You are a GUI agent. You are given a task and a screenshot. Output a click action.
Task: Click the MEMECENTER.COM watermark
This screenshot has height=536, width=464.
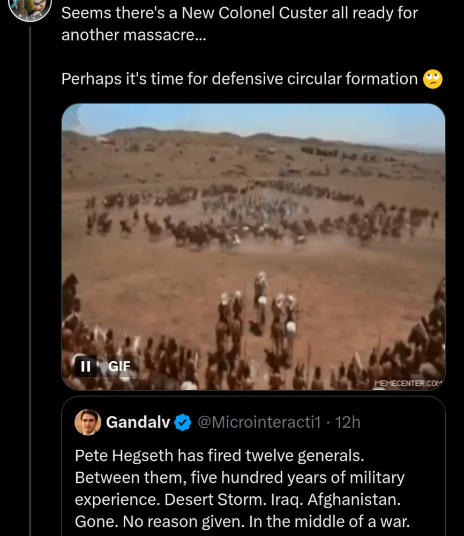point(409,383)
